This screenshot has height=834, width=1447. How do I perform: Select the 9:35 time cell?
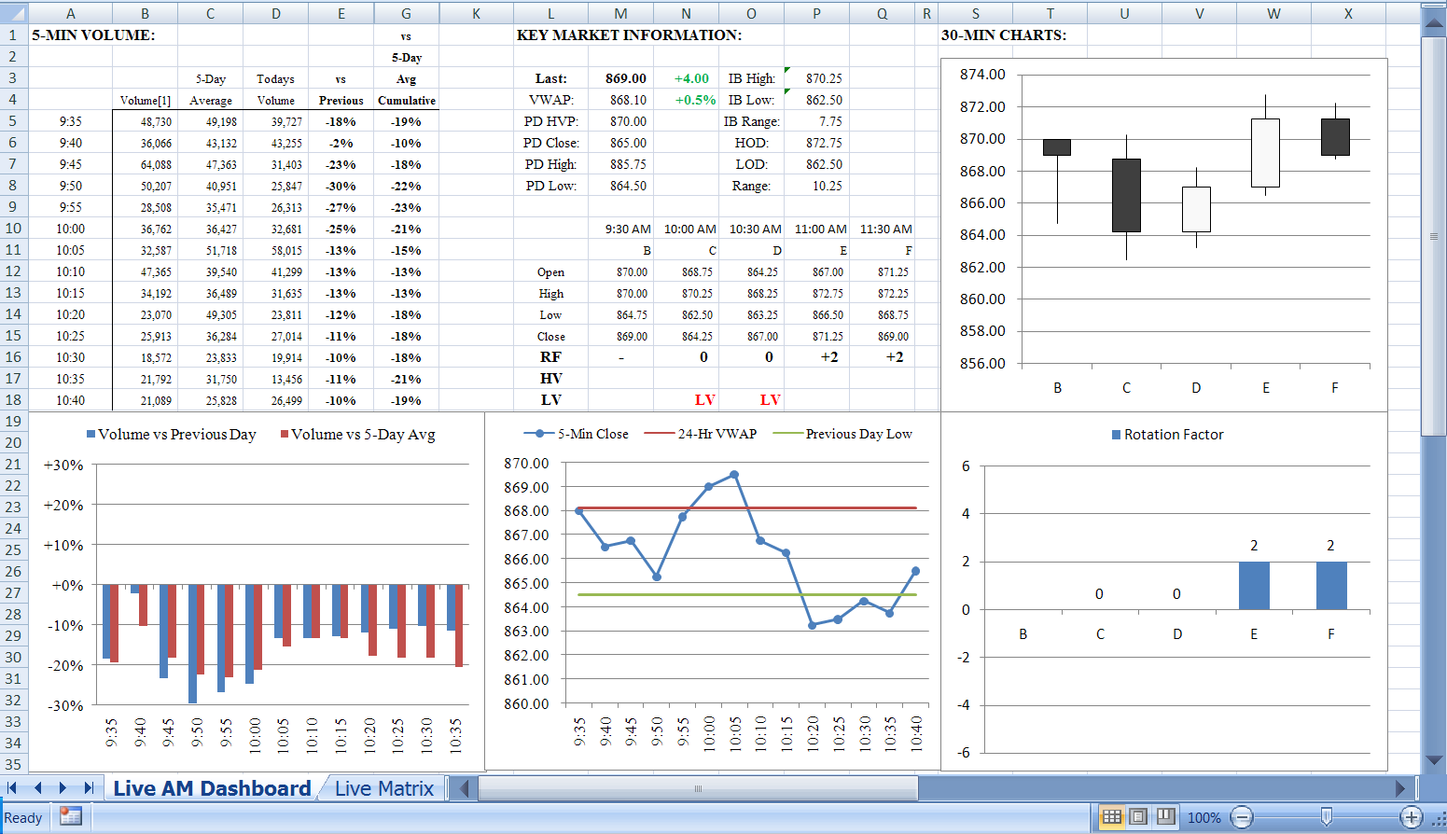click(70, 121)
